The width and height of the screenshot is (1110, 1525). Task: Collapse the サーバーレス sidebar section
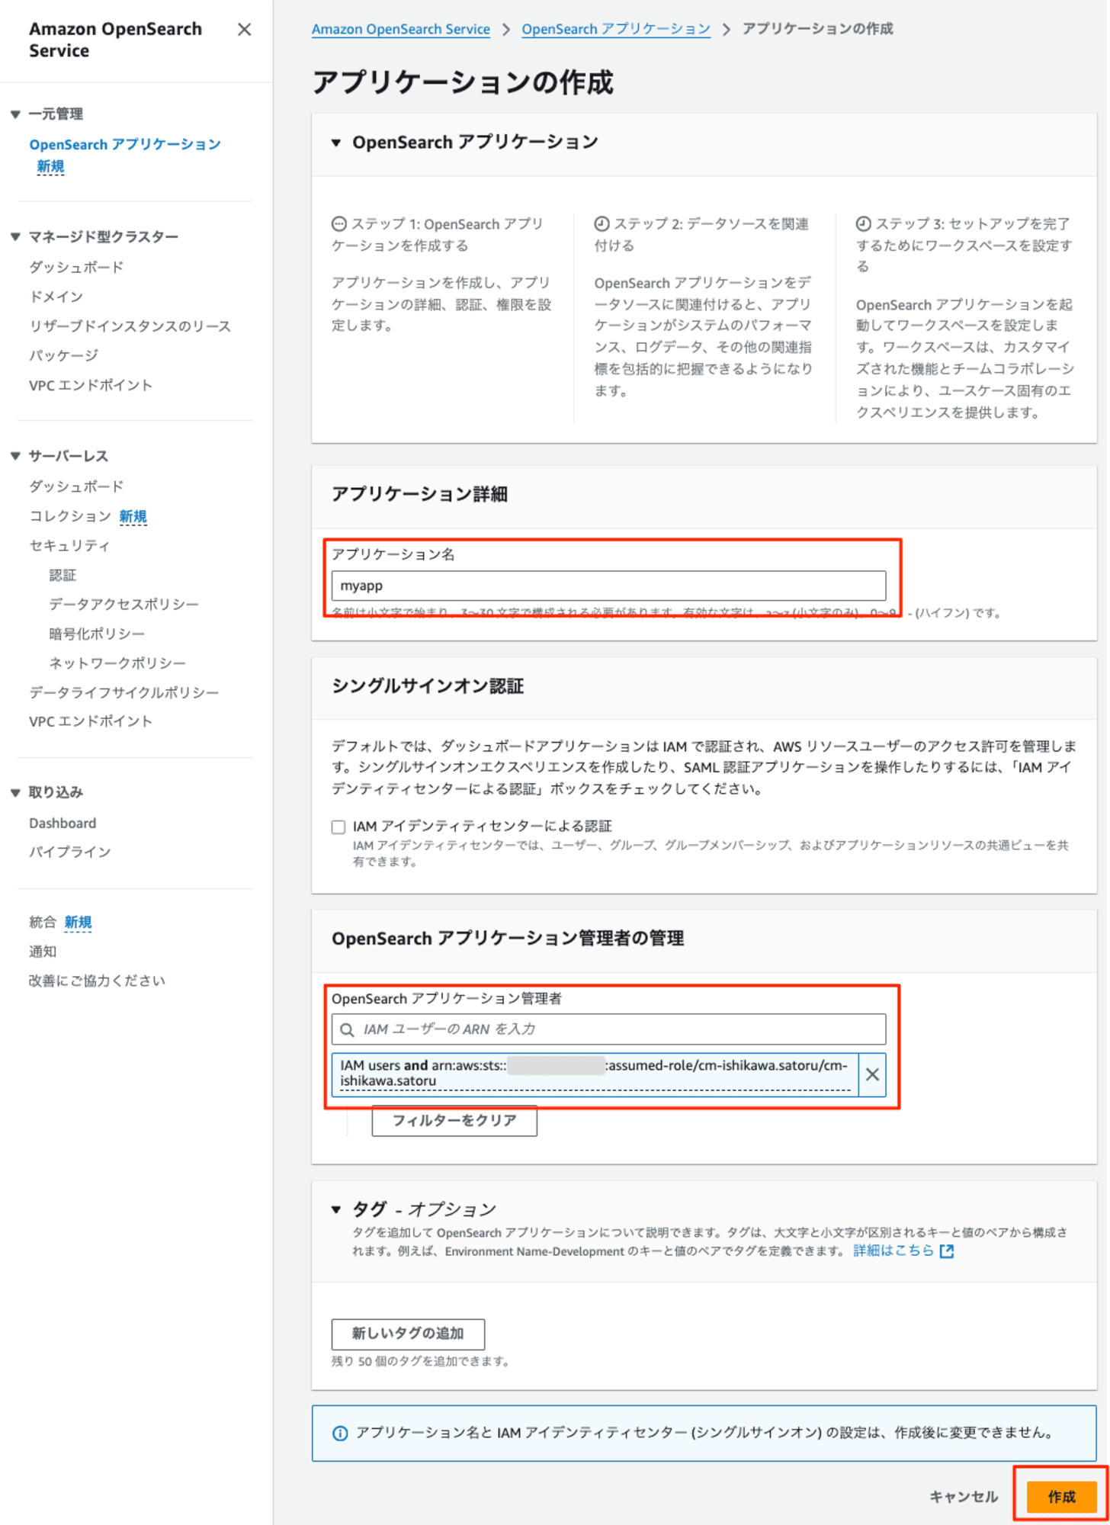tap(15, 456)
